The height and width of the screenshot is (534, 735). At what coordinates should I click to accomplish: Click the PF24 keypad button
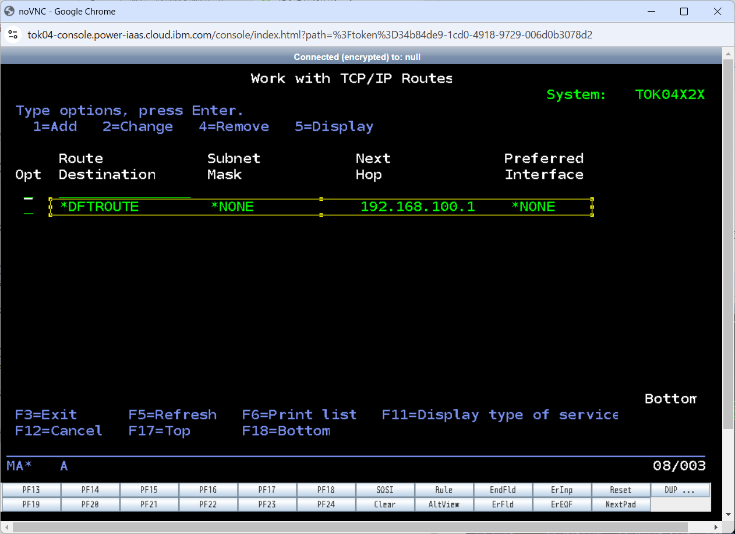326,504
